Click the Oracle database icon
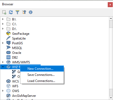The width and height of the screenshot is (113, 100). click(8, 53)
